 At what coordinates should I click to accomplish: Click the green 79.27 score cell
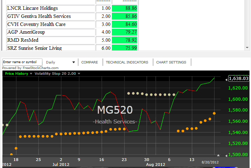(x=124, y=32)
